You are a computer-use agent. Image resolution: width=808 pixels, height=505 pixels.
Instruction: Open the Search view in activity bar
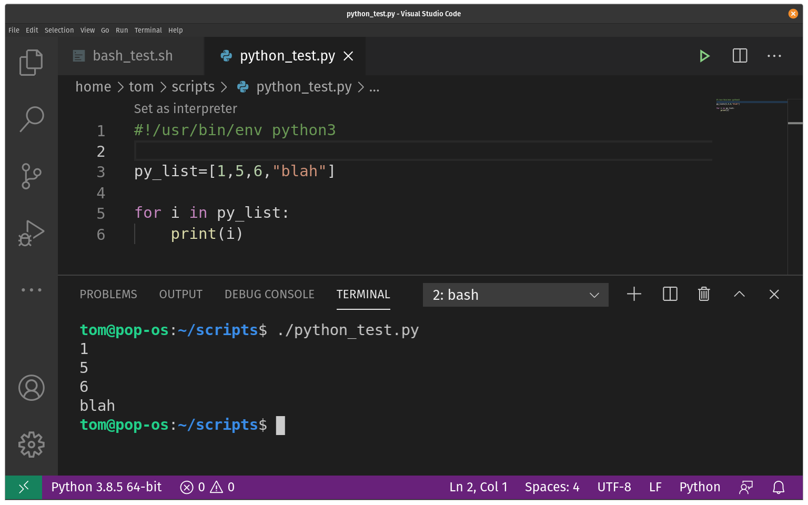(x=31, y=119)
